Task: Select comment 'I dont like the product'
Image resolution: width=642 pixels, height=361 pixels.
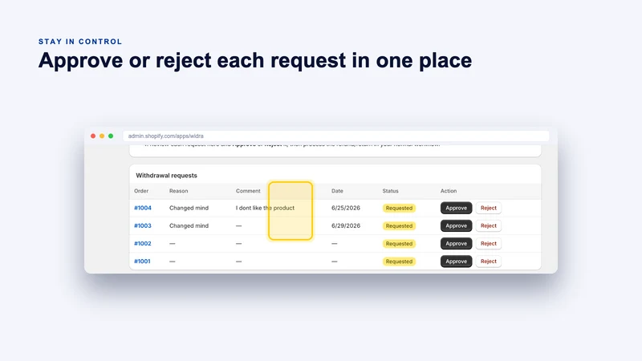Action: [x=265, y=208]
